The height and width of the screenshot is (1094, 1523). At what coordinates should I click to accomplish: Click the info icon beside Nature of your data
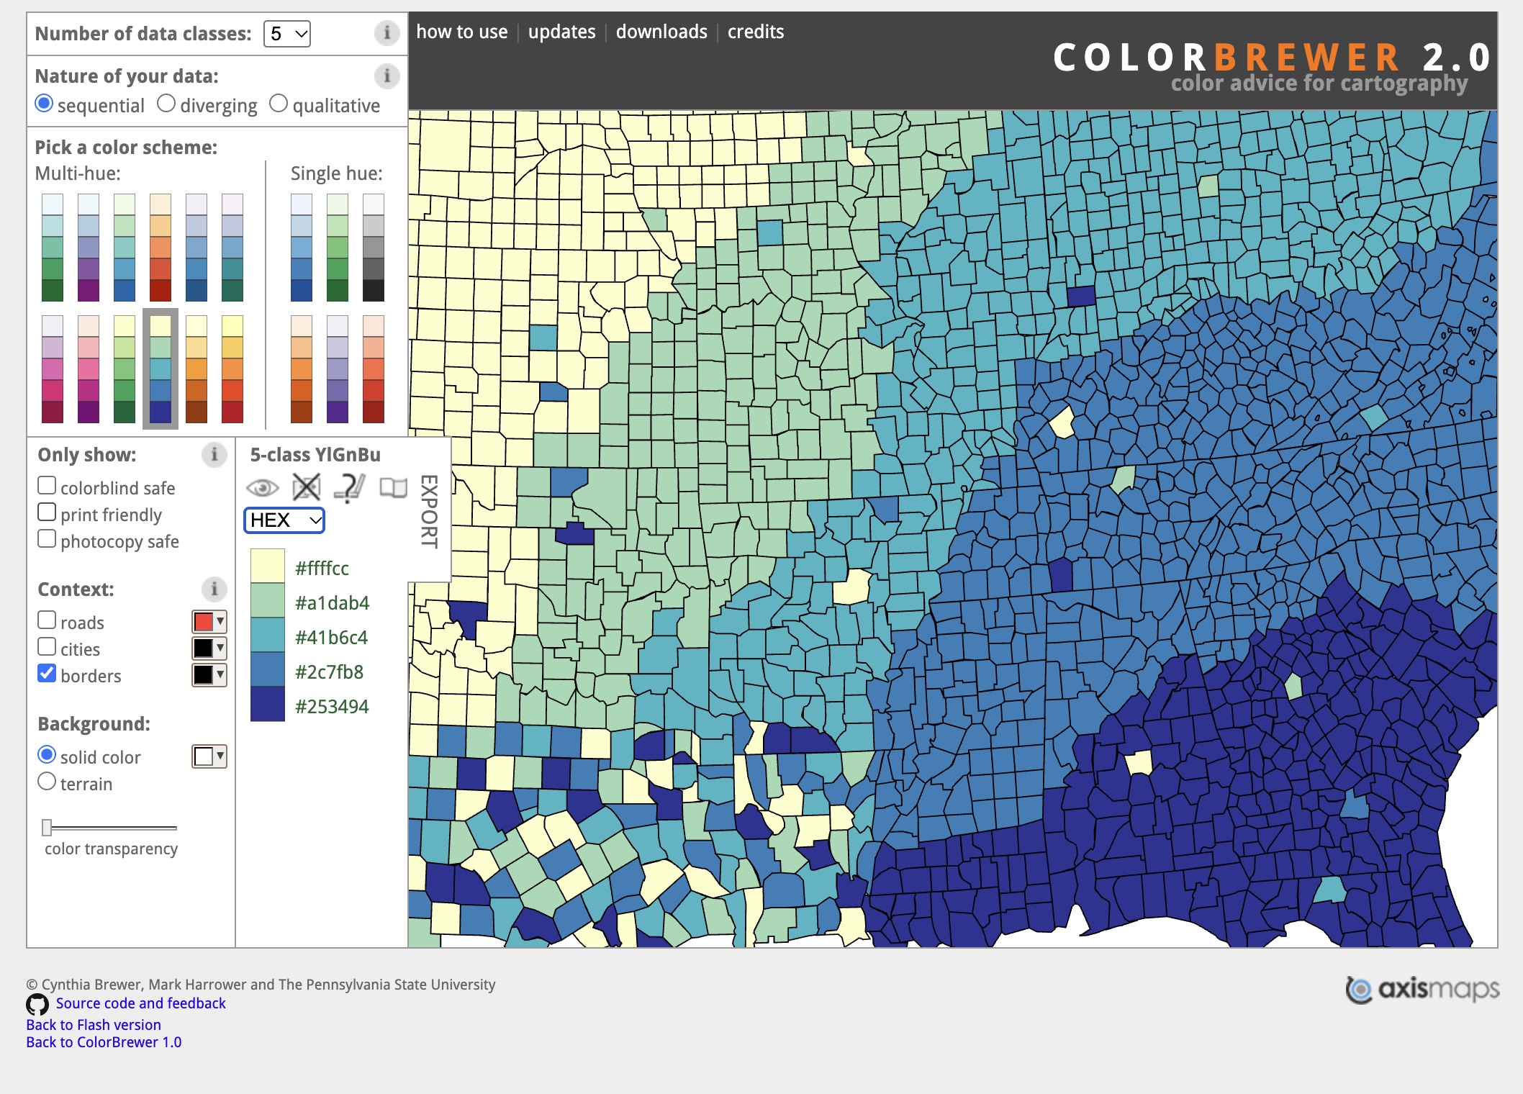387,76
